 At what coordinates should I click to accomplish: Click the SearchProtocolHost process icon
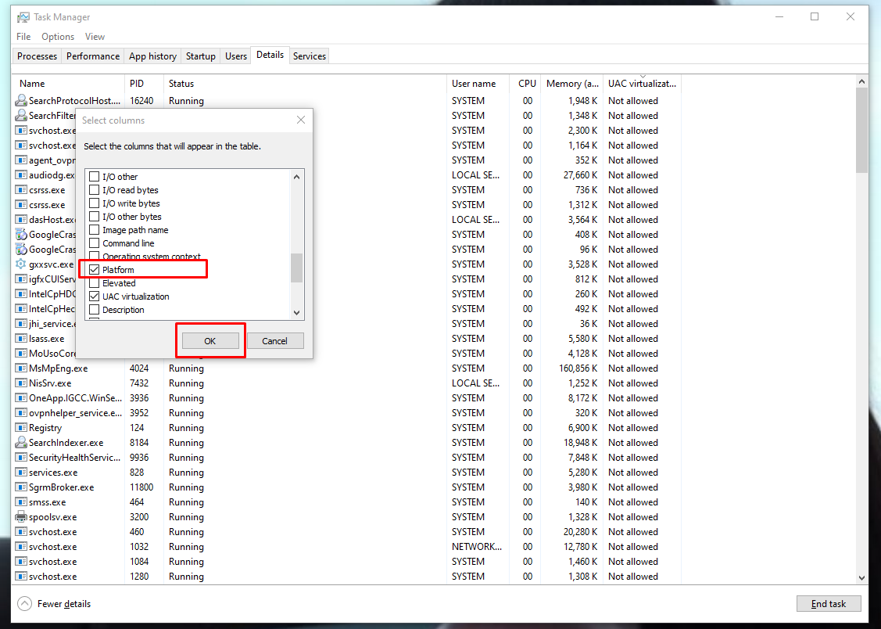coord(21,101)
